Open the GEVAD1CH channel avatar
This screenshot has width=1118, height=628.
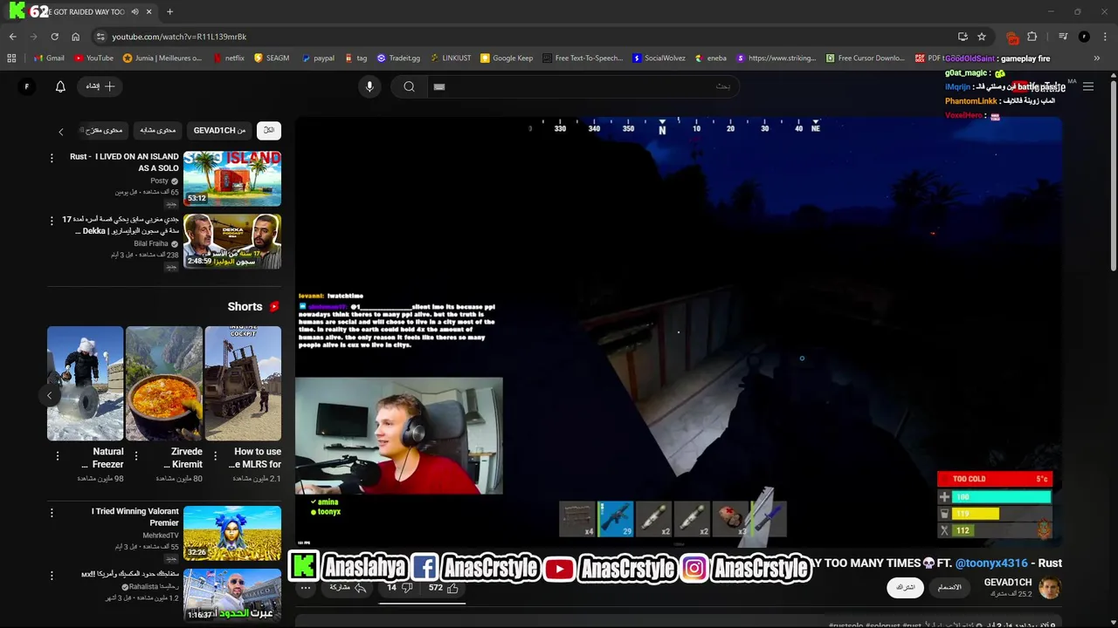[x=1049, y=588]
